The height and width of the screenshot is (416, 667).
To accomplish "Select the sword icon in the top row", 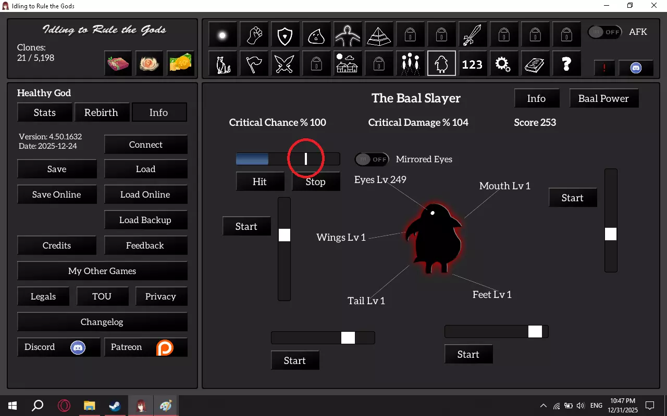I will point(473,35).
